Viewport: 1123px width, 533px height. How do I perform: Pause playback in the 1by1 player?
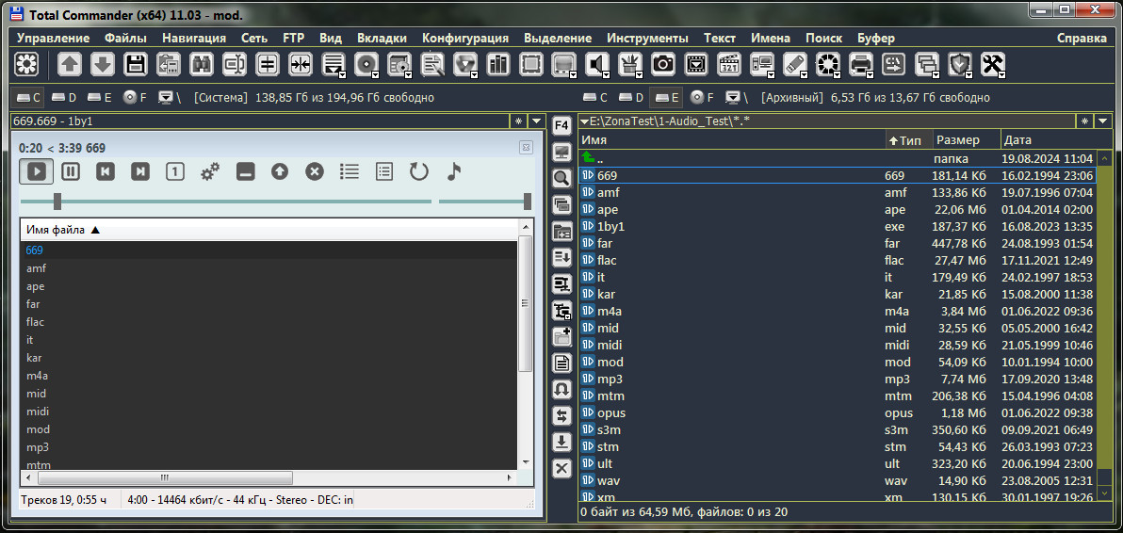(71, 171)
